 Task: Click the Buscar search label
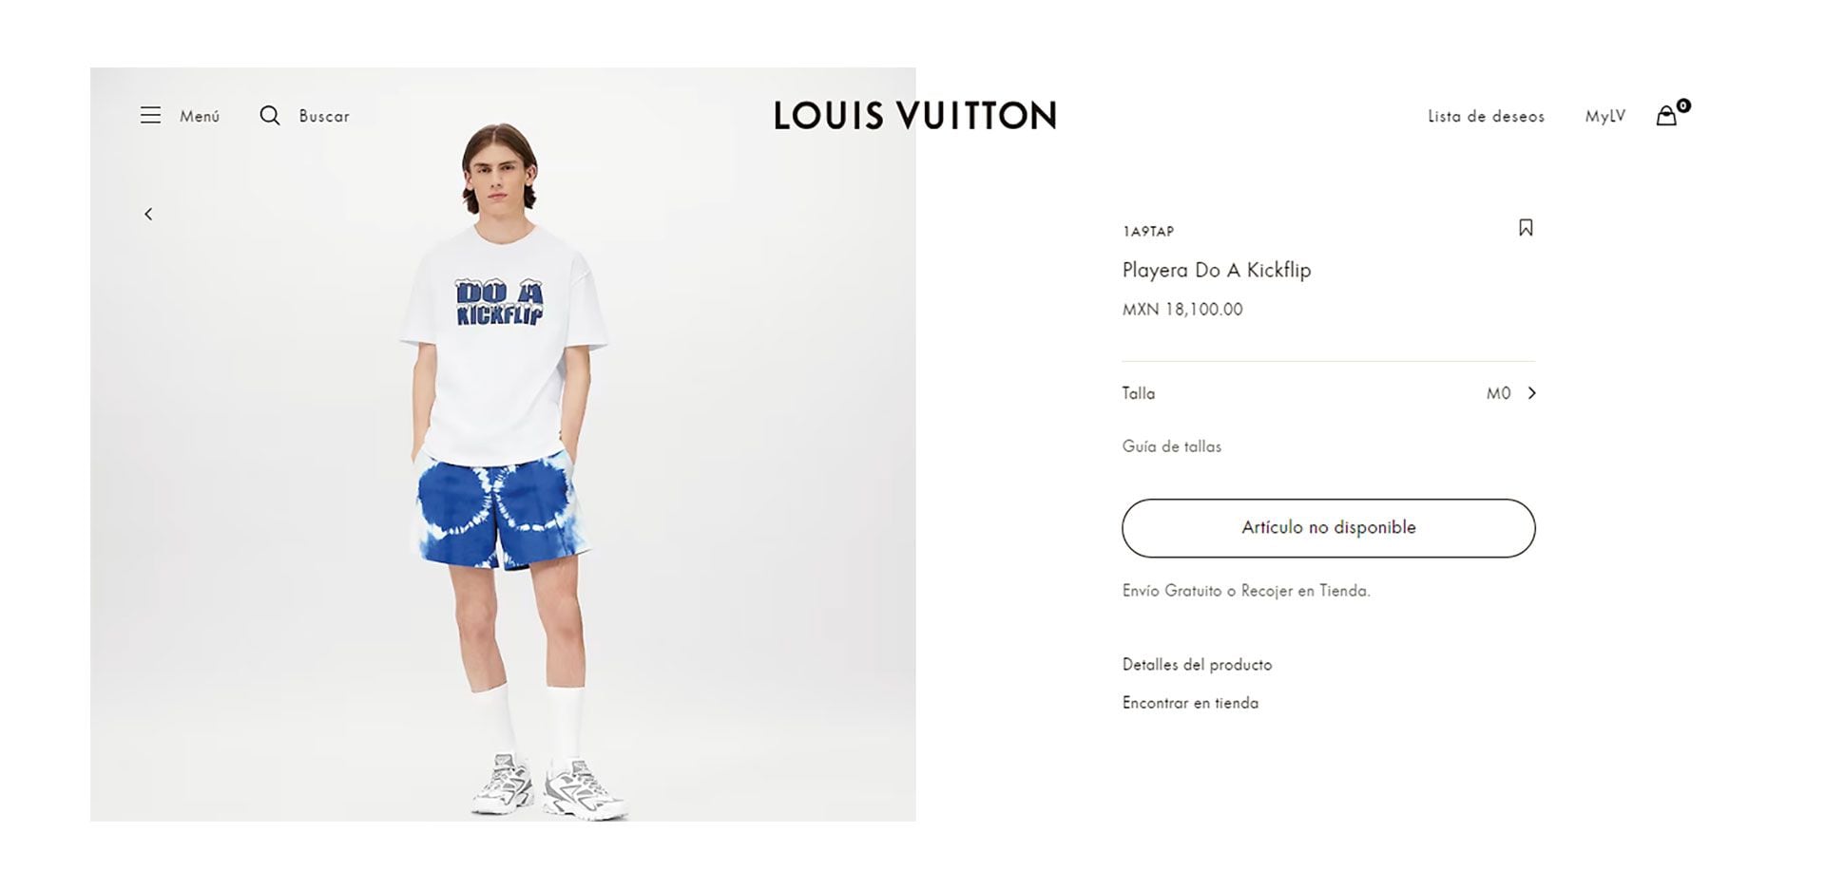tap(324, 116)
